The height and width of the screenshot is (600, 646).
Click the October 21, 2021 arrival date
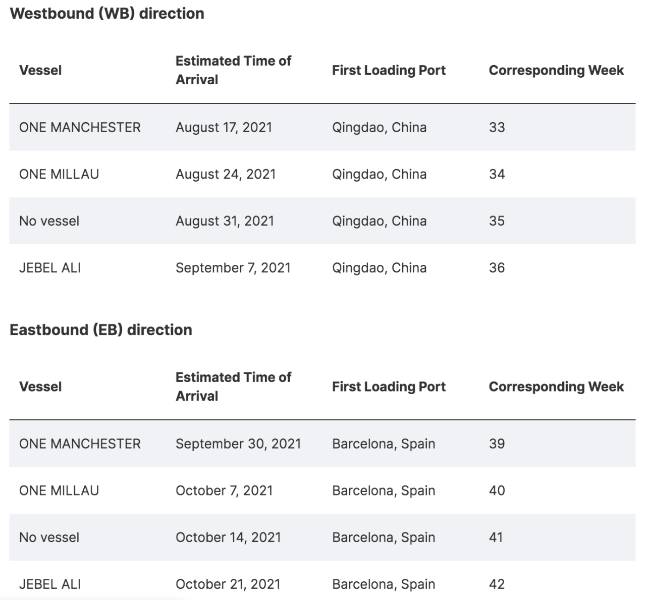coord(228,584)
